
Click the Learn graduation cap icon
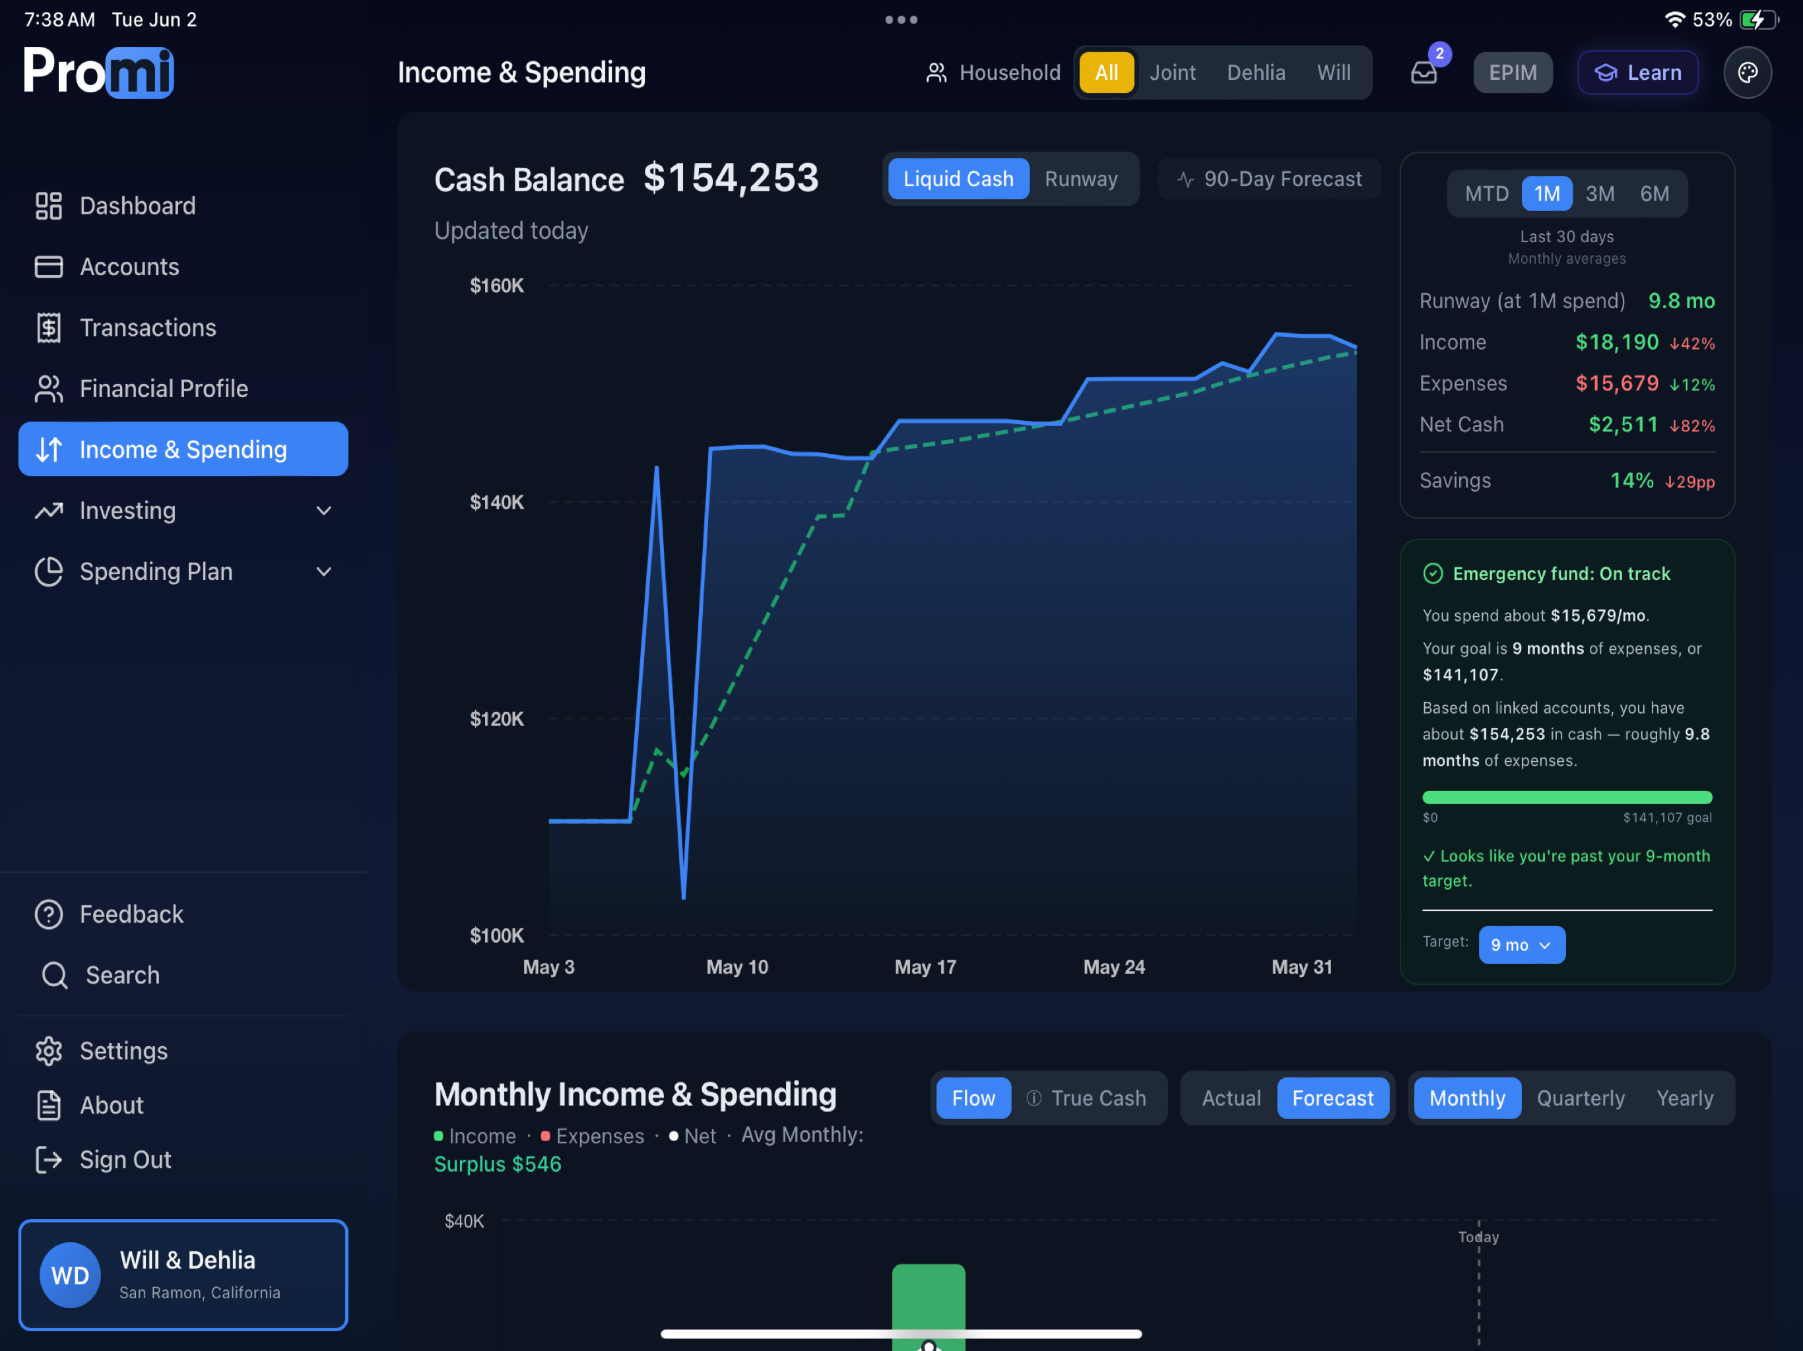tap(1606, 73)
